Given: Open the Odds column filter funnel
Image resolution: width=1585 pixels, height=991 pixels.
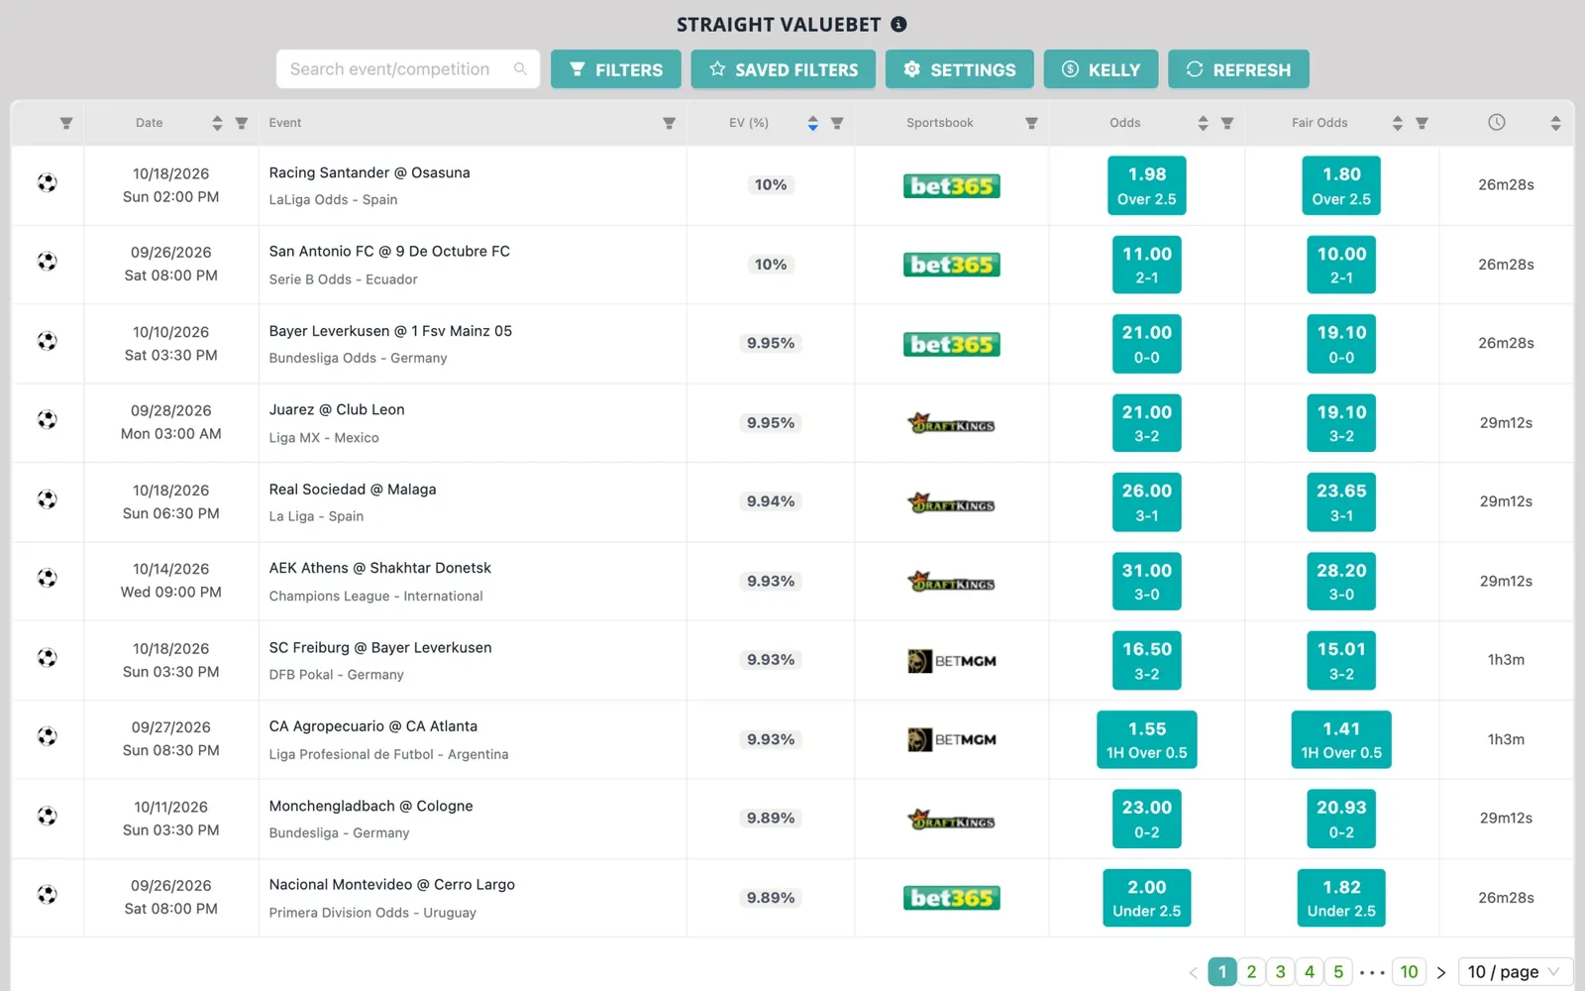Looking at the screenshot, I should click(1227, 123).
